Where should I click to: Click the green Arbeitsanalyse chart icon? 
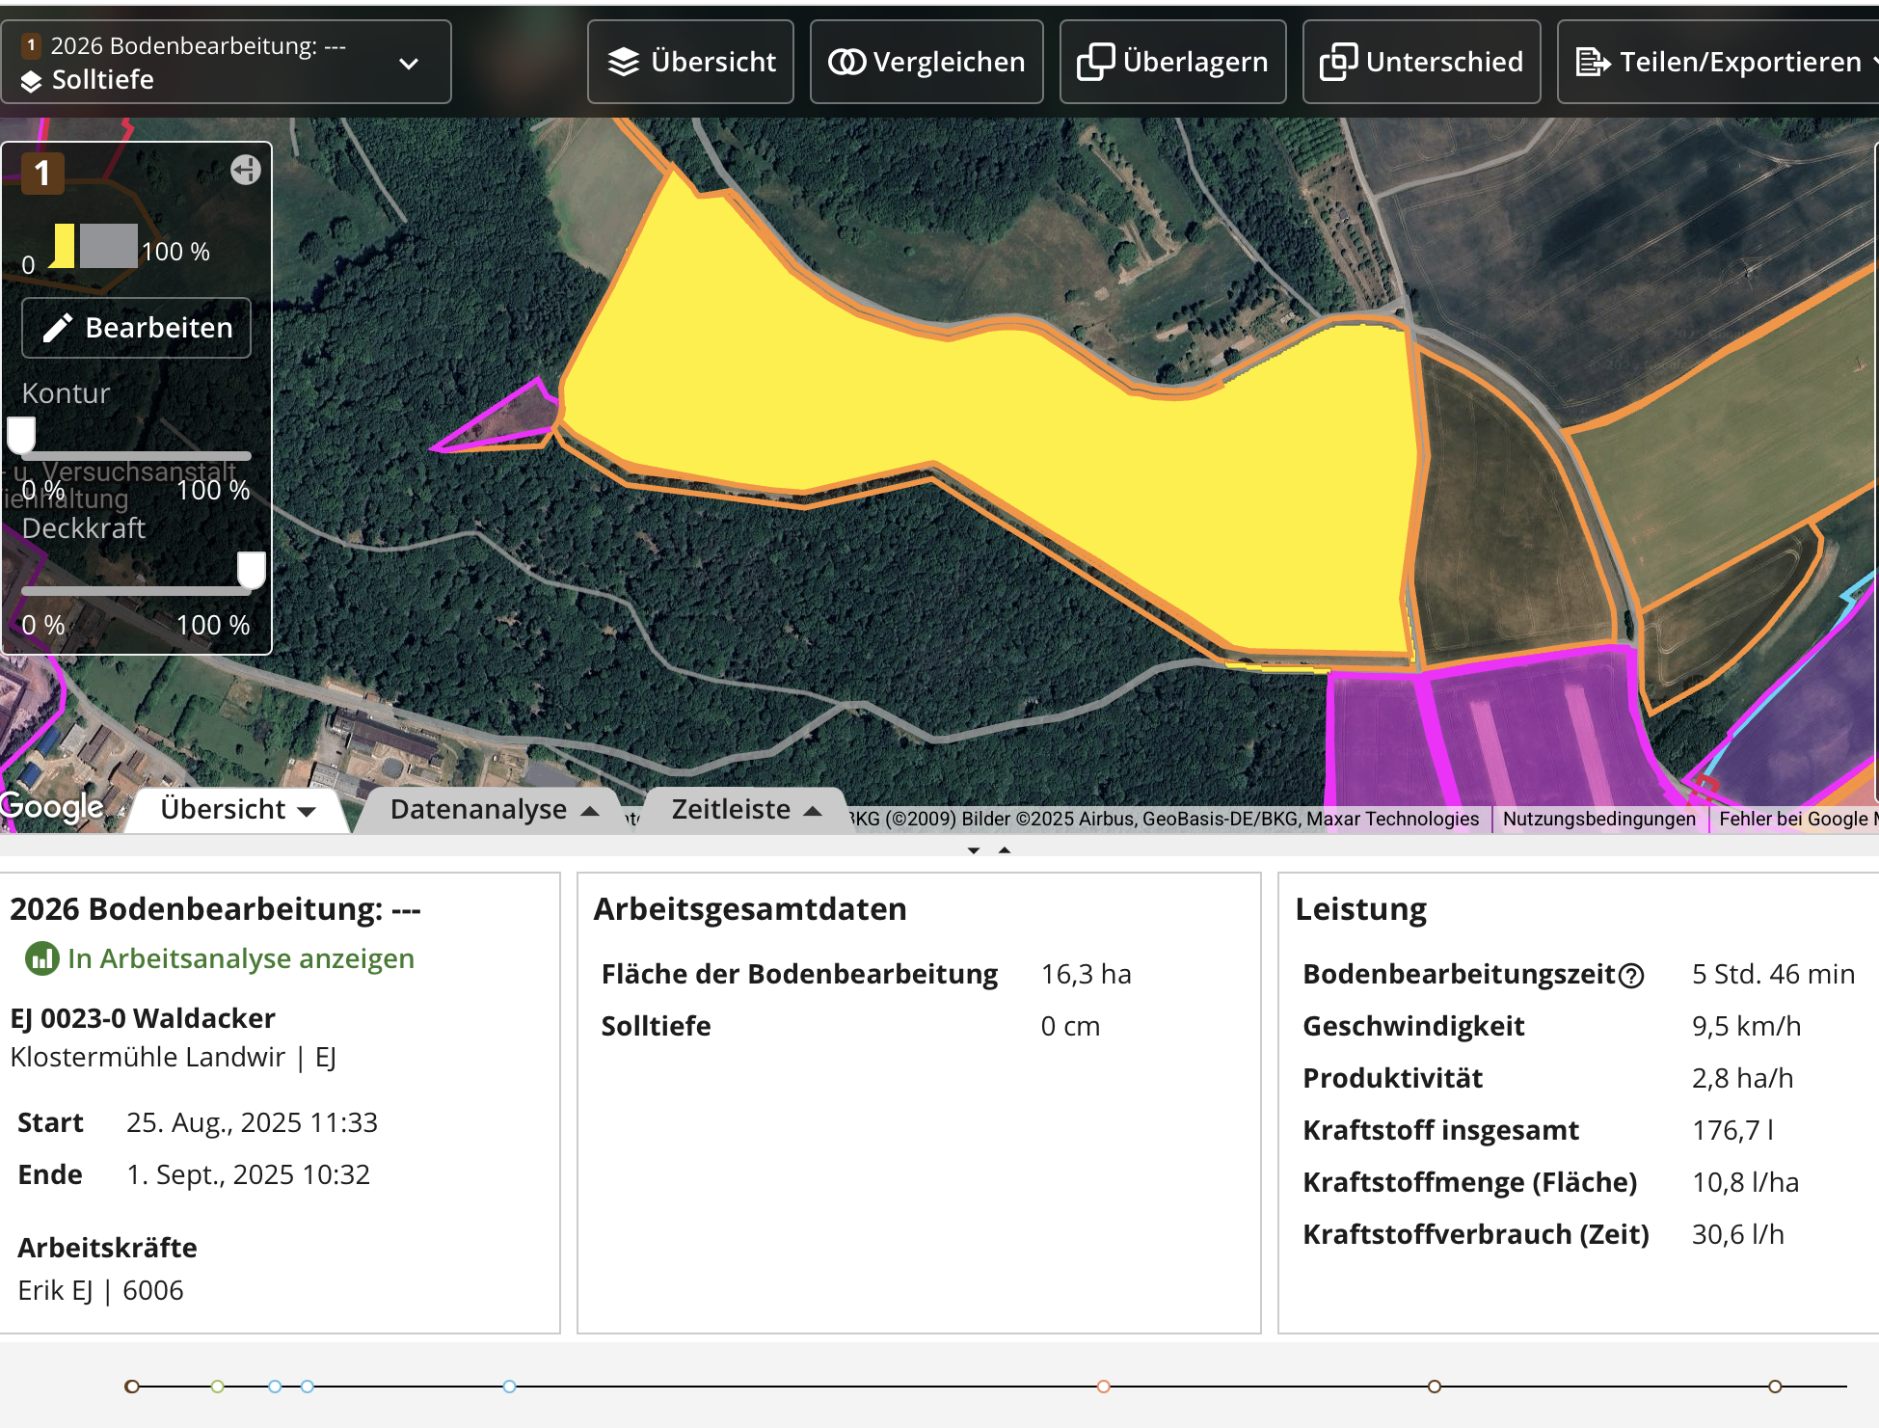coord(41,958)
